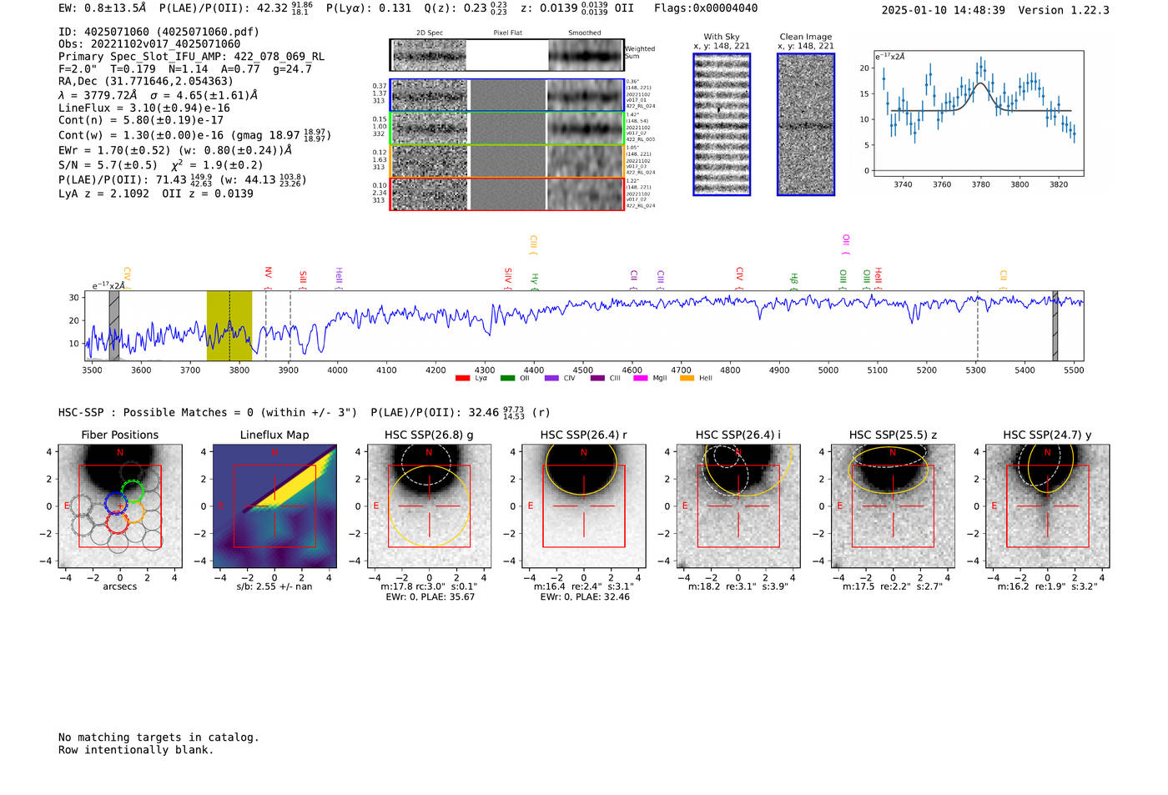Screen dimensions: 1168x795
Task: Click the HSC SSP z-band image thumbnail
Action: point(893,506)
